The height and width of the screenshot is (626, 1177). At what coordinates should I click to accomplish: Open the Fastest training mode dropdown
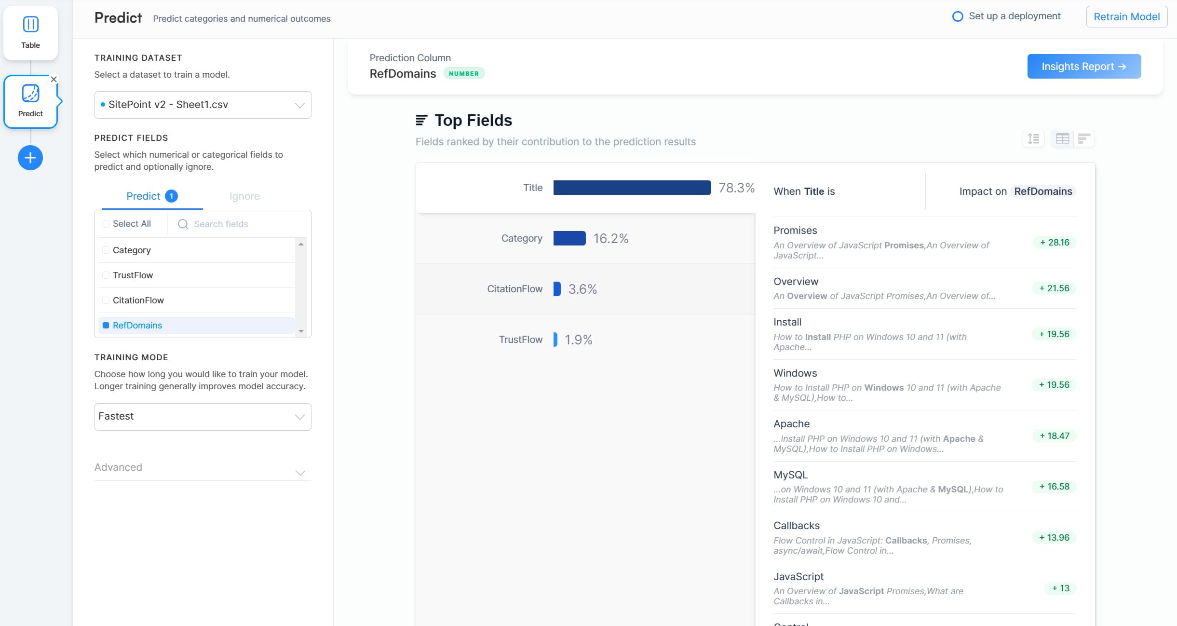coord(203,417)
